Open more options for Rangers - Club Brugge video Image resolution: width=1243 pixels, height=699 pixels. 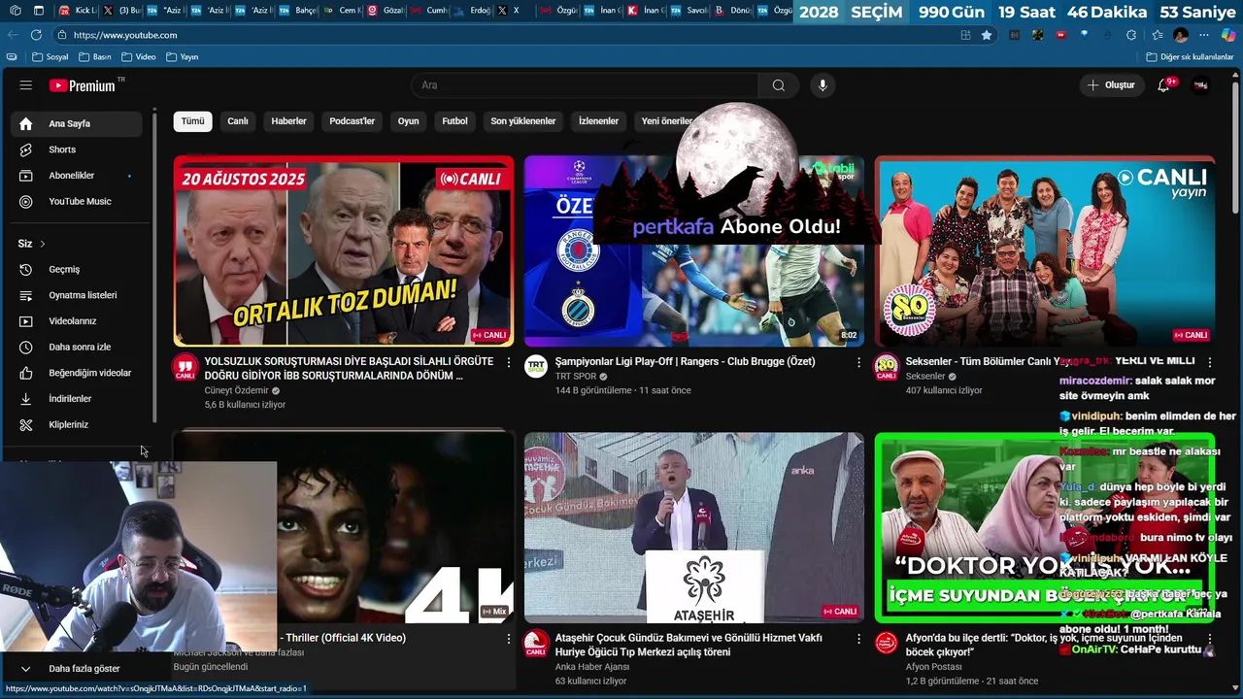click(858, 362)
